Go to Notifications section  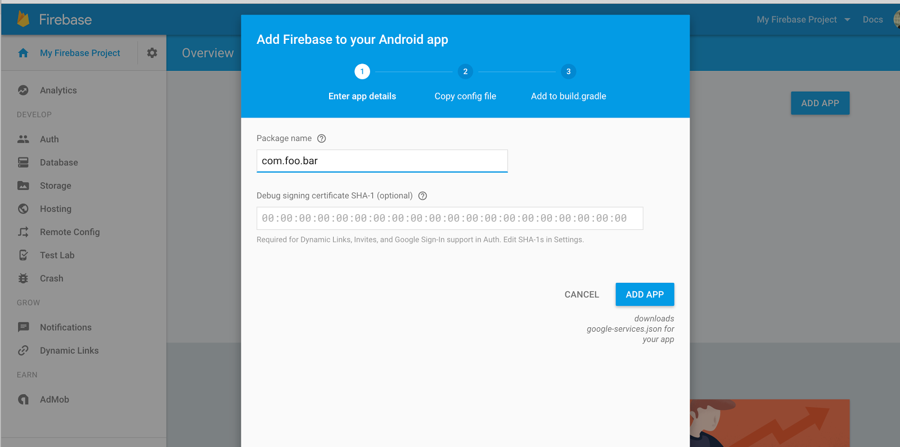point(66,327)
